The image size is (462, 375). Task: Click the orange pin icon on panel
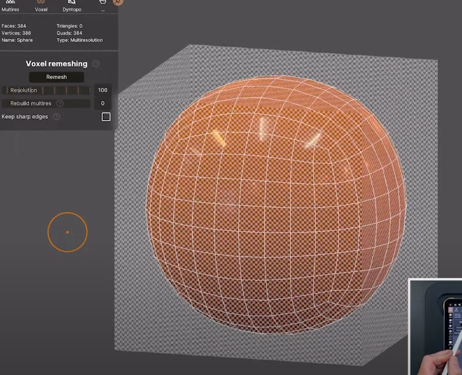(118, 2)
